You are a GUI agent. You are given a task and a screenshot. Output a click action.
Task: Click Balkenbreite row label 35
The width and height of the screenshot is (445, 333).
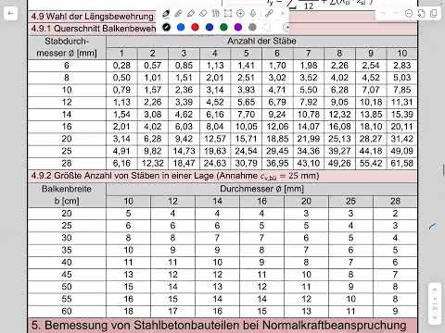pyautogui.click(x=67, y=250)
